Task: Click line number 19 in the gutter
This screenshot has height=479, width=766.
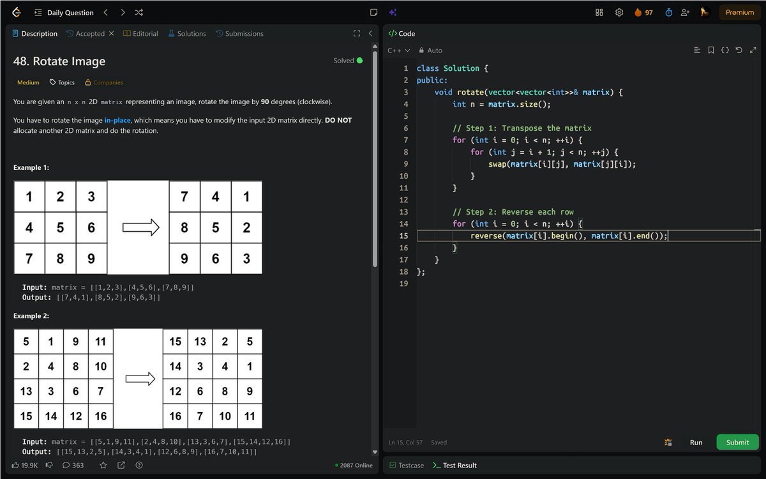Action: tap(403, 284)
